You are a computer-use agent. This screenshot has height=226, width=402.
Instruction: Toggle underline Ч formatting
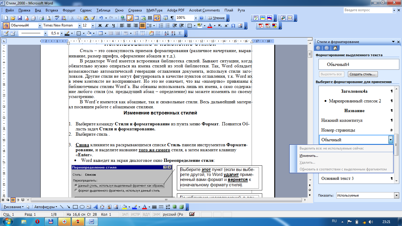point(114,26)
